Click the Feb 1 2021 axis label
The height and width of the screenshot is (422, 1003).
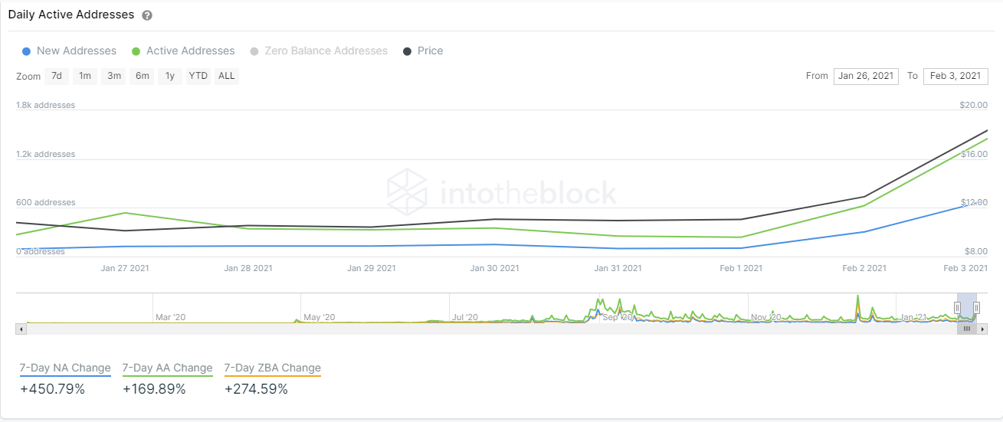click(x=739, y=268)
